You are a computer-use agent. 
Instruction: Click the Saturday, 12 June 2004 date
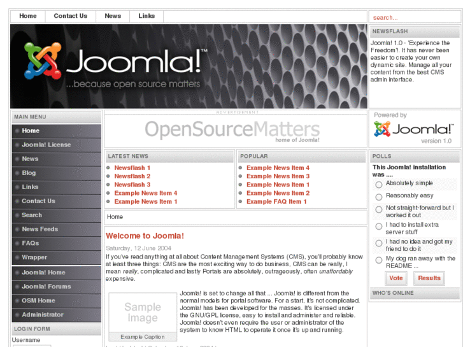click(x=138, y=248)
